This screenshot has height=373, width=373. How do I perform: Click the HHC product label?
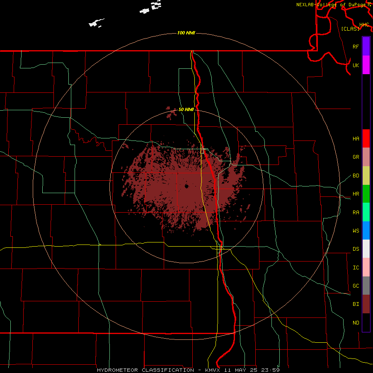(x=364, y=25)
